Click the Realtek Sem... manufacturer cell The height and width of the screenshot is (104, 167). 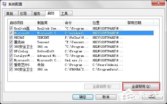click(49, 28)
